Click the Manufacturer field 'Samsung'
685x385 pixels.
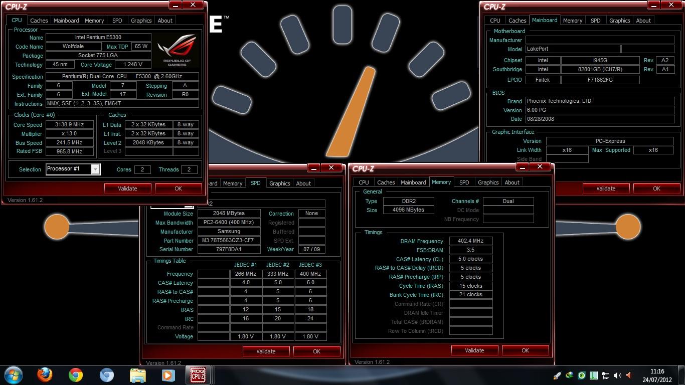coord(229,232)
